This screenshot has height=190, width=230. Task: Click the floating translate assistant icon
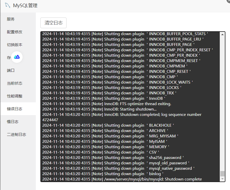17,57
